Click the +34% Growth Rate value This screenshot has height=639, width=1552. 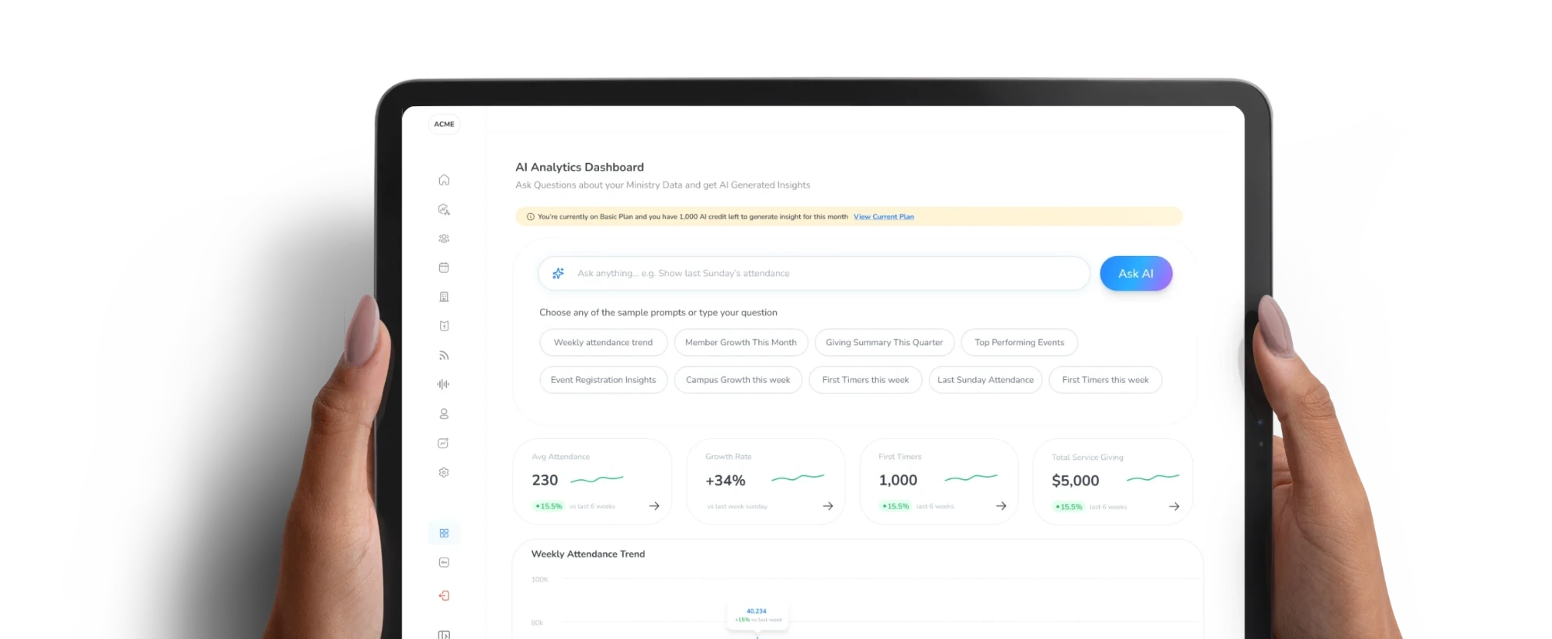coord(726,481)
